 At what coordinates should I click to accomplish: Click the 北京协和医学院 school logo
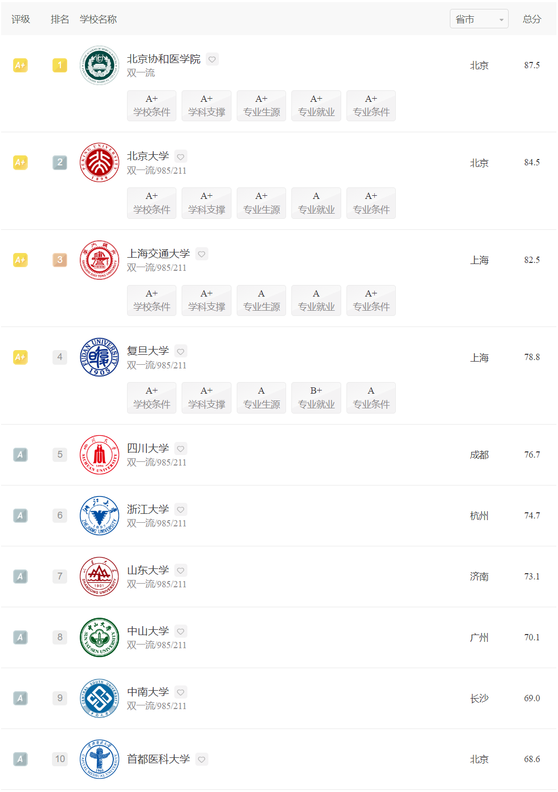point(99,66)
